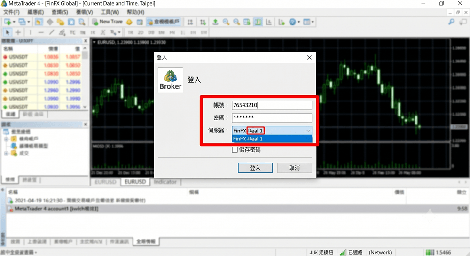Expand the dropdown arrow beside new chart icon
The image size is (470, 256).
pyautogui.click(x=14, y=22)
